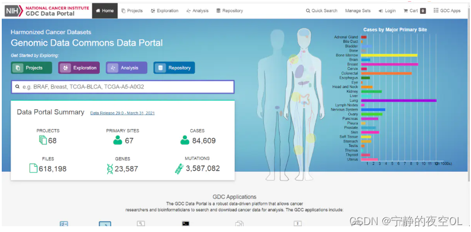Open the Cart
The height and width of the screenshot is (232, 471).
(415, 11)
